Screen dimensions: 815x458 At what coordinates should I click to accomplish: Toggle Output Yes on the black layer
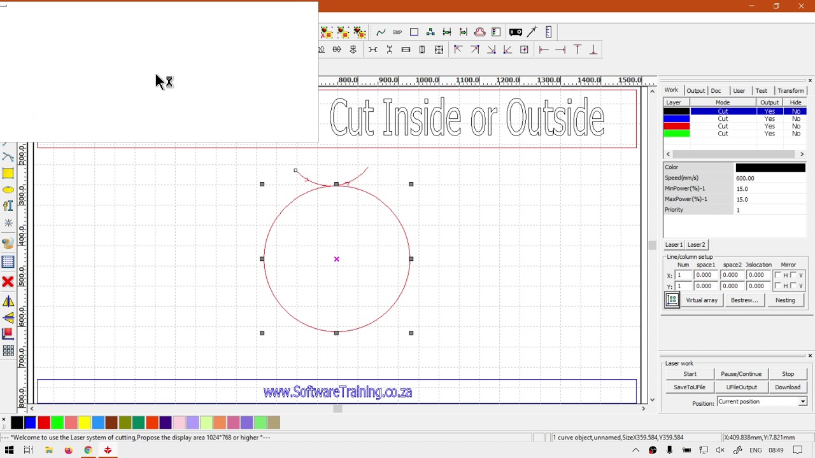[x=769, y=111]
